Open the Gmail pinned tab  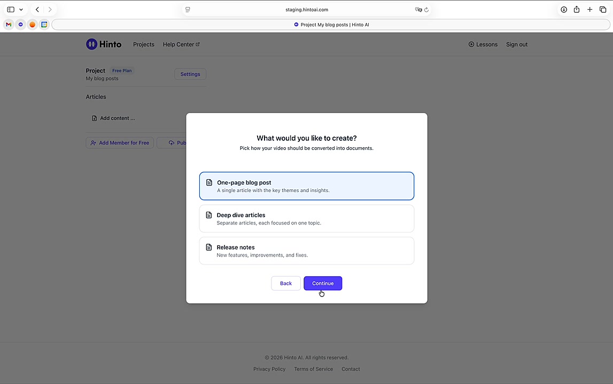[9, 25]
